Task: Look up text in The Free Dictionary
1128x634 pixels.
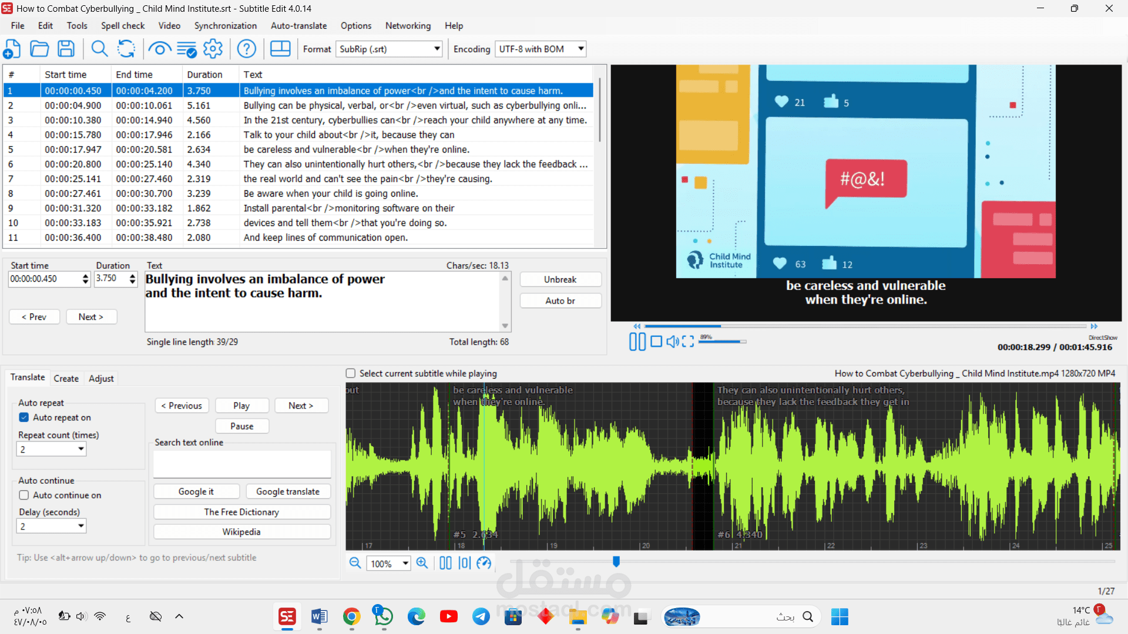Action: pyautogui.click(x=241, y=511)
